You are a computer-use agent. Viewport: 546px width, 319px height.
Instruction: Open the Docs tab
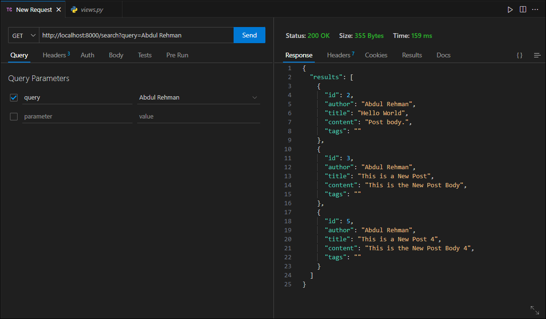443,55
